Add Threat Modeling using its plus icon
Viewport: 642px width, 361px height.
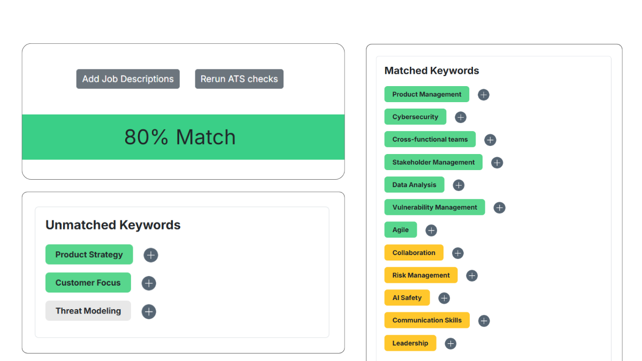click(149, 311)
